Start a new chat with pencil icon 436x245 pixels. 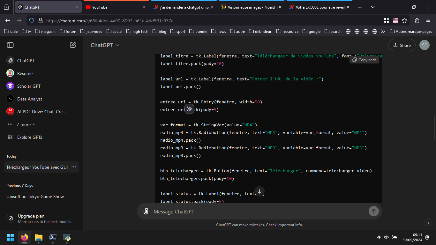pos(73,45)
